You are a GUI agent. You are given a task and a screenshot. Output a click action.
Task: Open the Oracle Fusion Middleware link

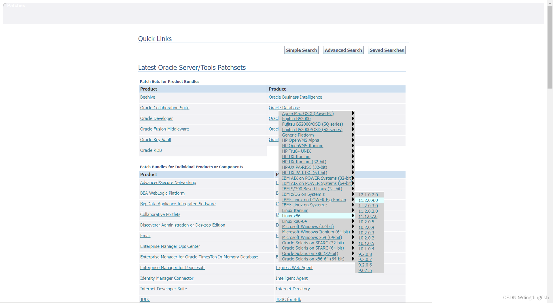tap(164, 129)
